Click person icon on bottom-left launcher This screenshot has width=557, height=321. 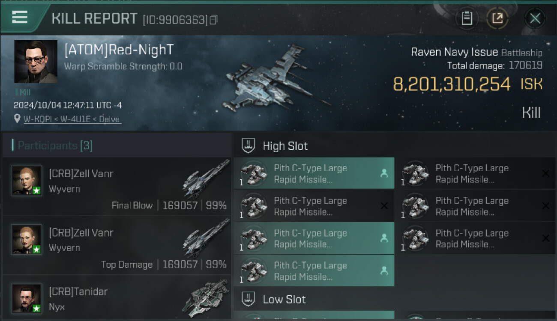click(x=384, y=270)
